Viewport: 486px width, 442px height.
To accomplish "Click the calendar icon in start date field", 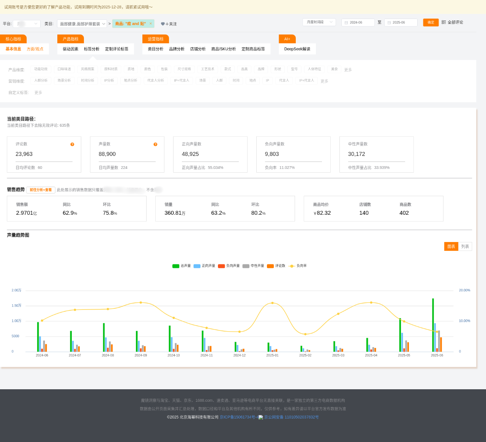I will 346,23.
